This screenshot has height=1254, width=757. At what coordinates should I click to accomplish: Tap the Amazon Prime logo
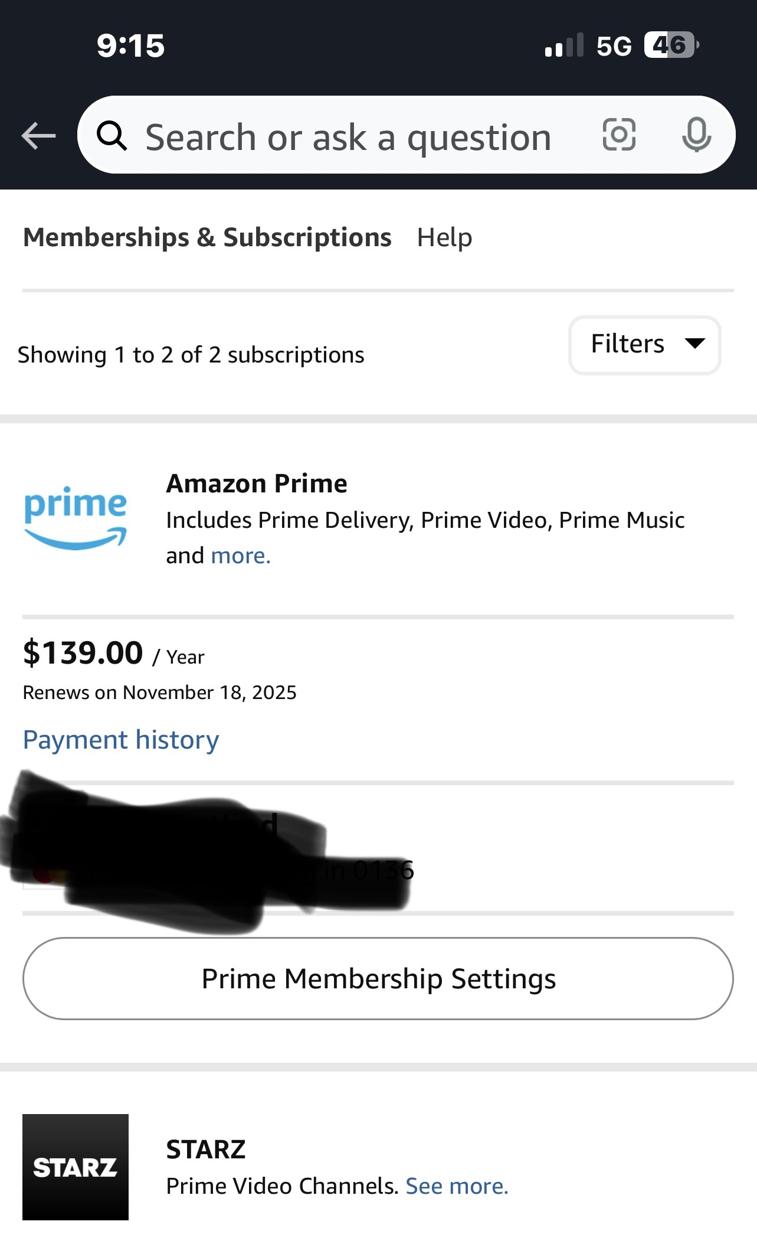coord(76,518)
